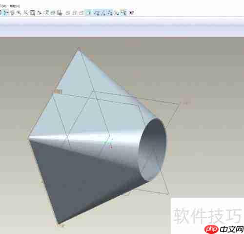Toggle datum points display
This screenshot has width=244, height=234.
110,13
